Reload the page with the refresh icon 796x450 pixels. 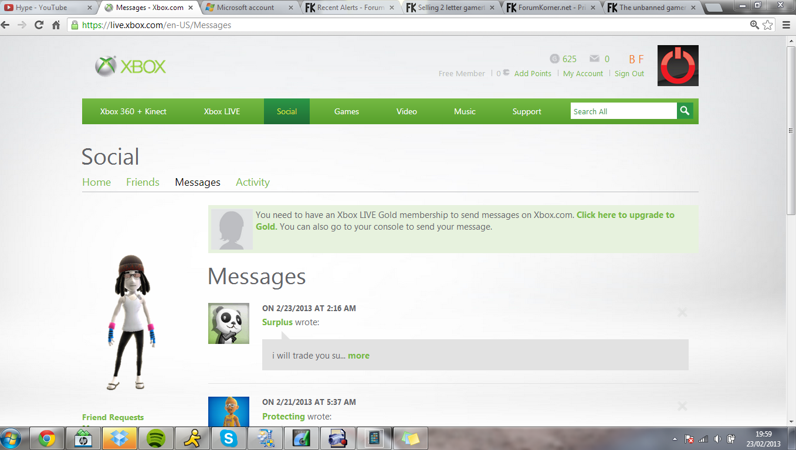click(39, 25)
